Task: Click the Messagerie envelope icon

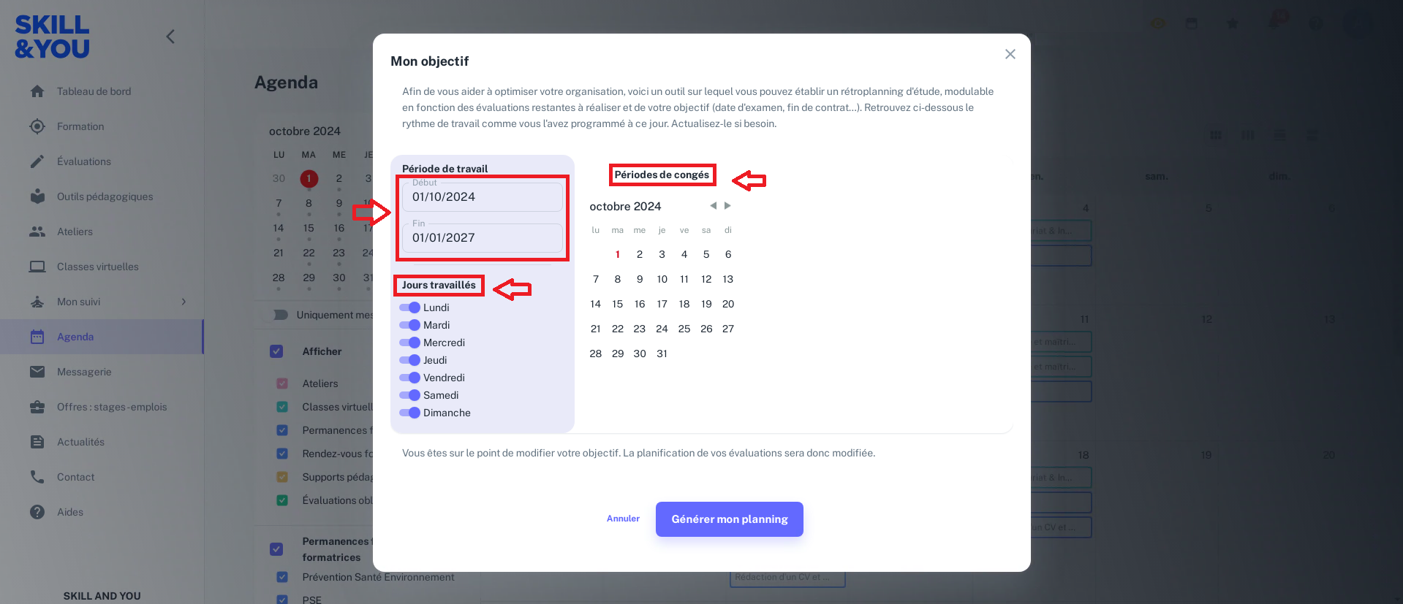Action: 37,372
